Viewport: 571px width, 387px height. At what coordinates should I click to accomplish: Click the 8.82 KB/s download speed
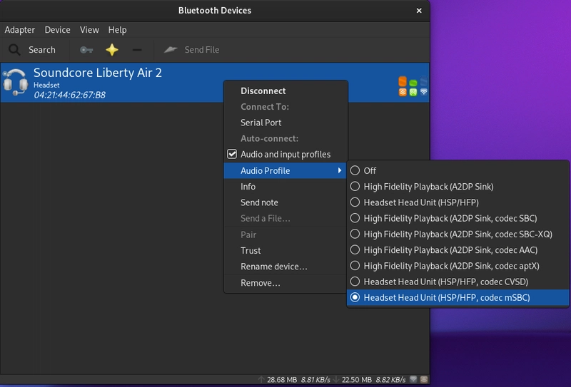(390, 380)
